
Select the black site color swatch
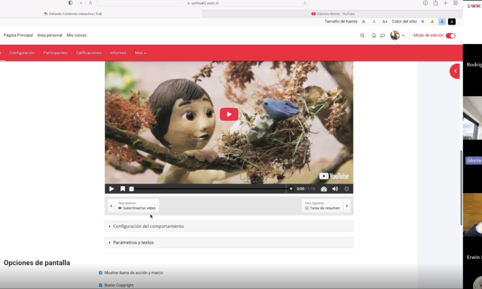point(452,22)
